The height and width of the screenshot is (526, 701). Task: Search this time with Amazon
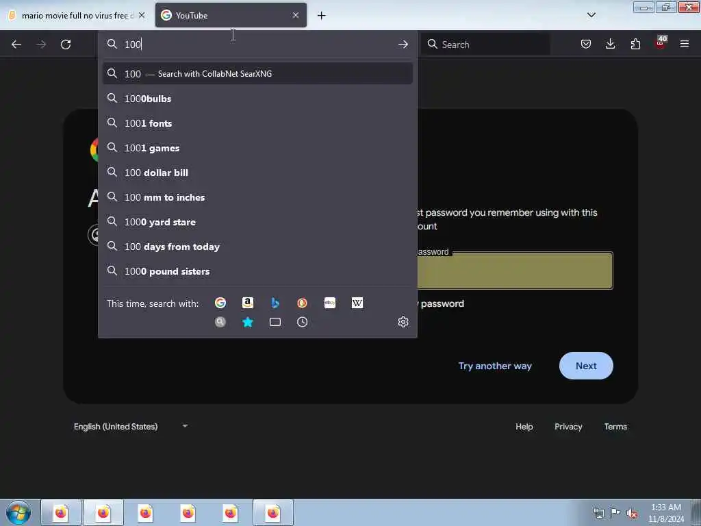pyautogui.click(x=248, y=303)
